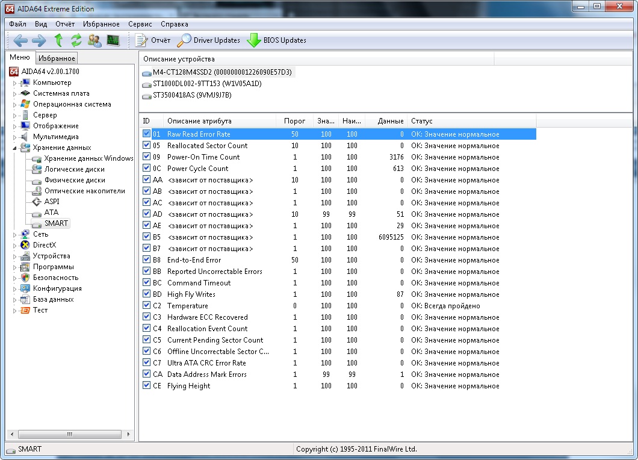
Task: Collapse the Хранение данных tree node
Action: click(x=15, y=148)
